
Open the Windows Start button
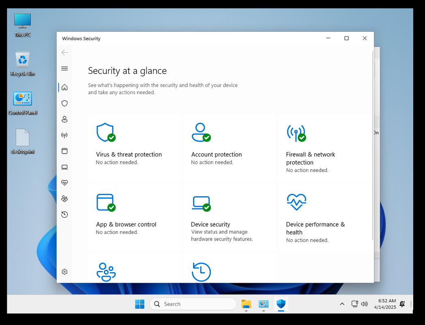(x=140, y=304)
